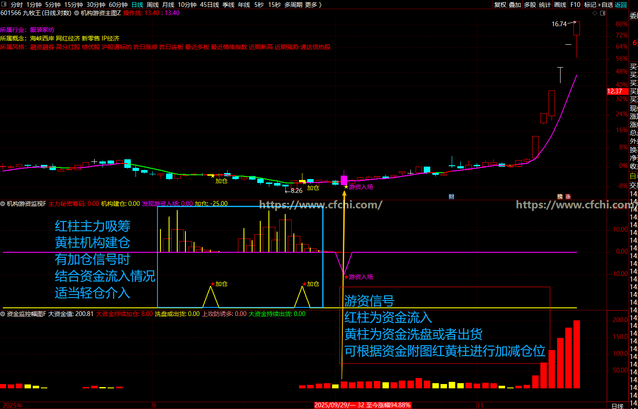Click the 服装家纺 industry label
Viewport: 638px width, 409px height.
(42, 30)
